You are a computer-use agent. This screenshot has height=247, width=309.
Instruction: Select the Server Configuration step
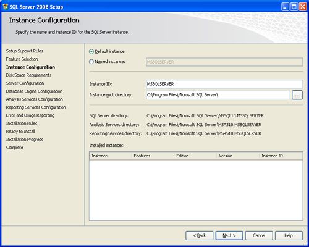click(25, 83)
